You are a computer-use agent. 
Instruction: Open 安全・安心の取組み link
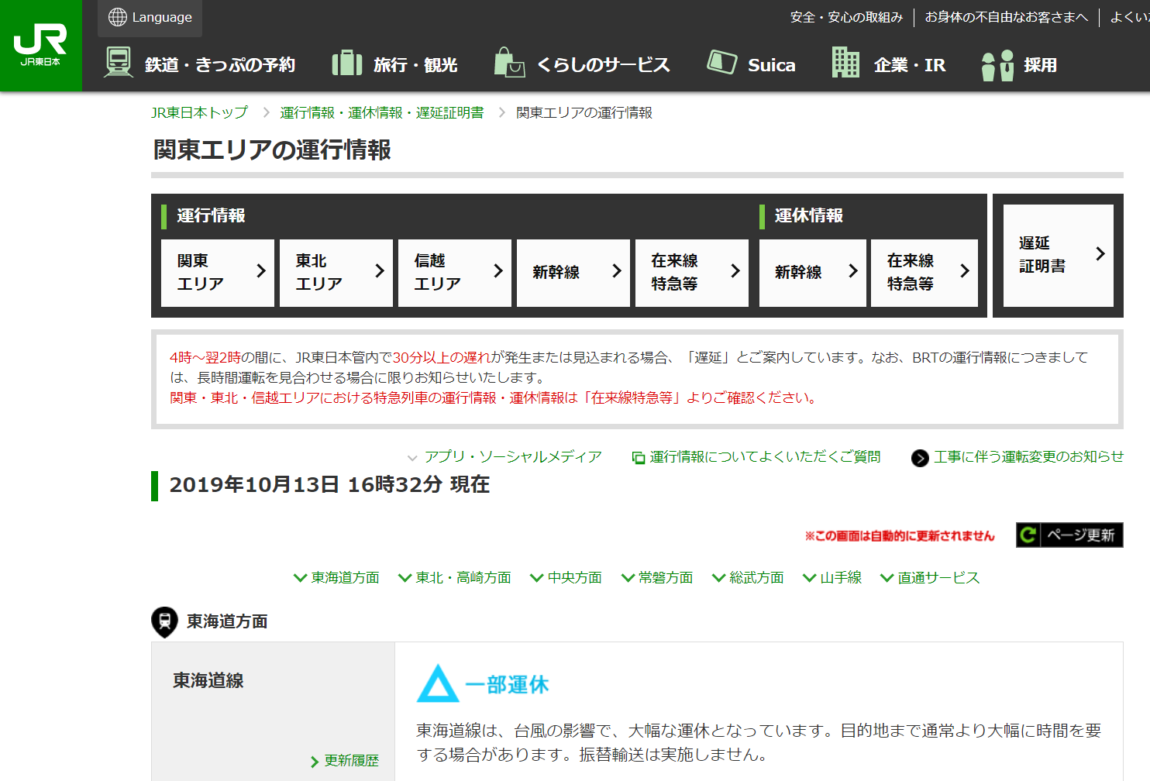tap(846, 17)
